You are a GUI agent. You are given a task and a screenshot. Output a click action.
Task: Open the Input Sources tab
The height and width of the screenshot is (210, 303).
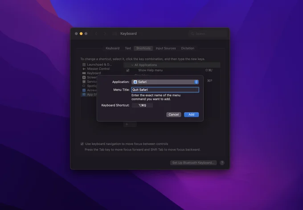pos(166,48)
